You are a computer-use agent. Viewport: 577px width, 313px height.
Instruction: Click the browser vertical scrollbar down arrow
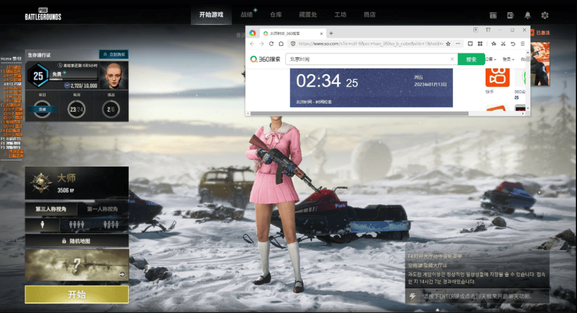(x=528, y=109)
